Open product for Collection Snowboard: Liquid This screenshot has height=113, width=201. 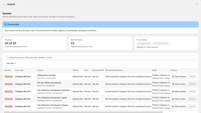pyautogui.click(x=179, y=99)
